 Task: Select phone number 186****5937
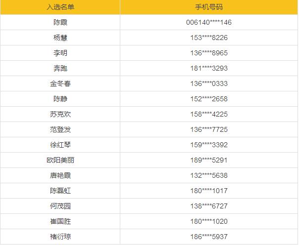pos(208,237)
